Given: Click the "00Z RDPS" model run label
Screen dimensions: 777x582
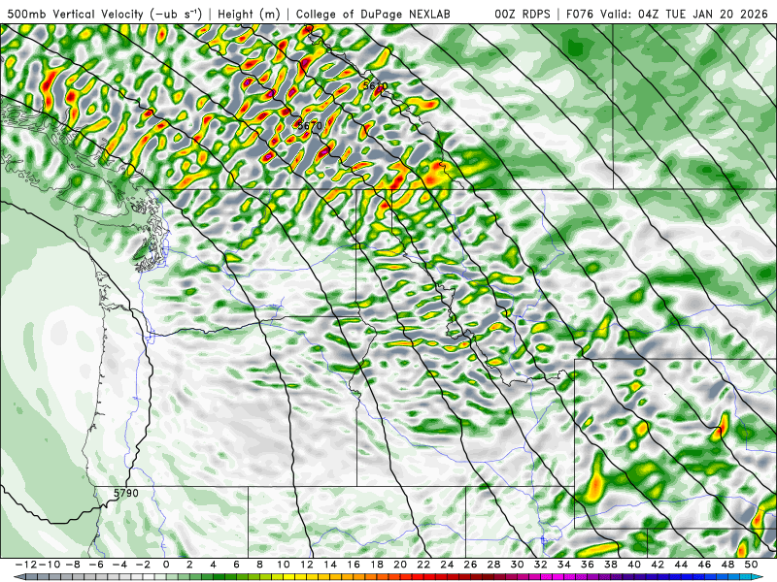Looking at the screenshot, I should coord(523,14).
